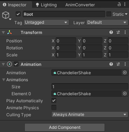The height and width of the screenshot is (132, 129).
Task: Click the Animations Size field
Action: point(90,87)
